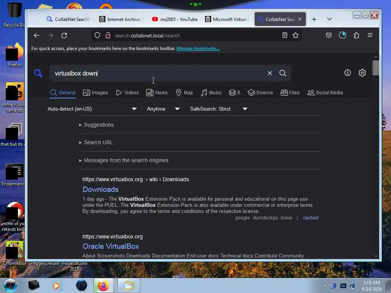Image resolution: width=391 pixels, height=293 pixels.
Task: Click the insecure connection padlock icon
Action: [x=108, y=35]
